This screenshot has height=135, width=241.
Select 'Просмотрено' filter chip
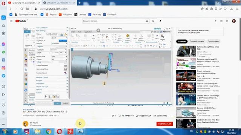point(213,42)
